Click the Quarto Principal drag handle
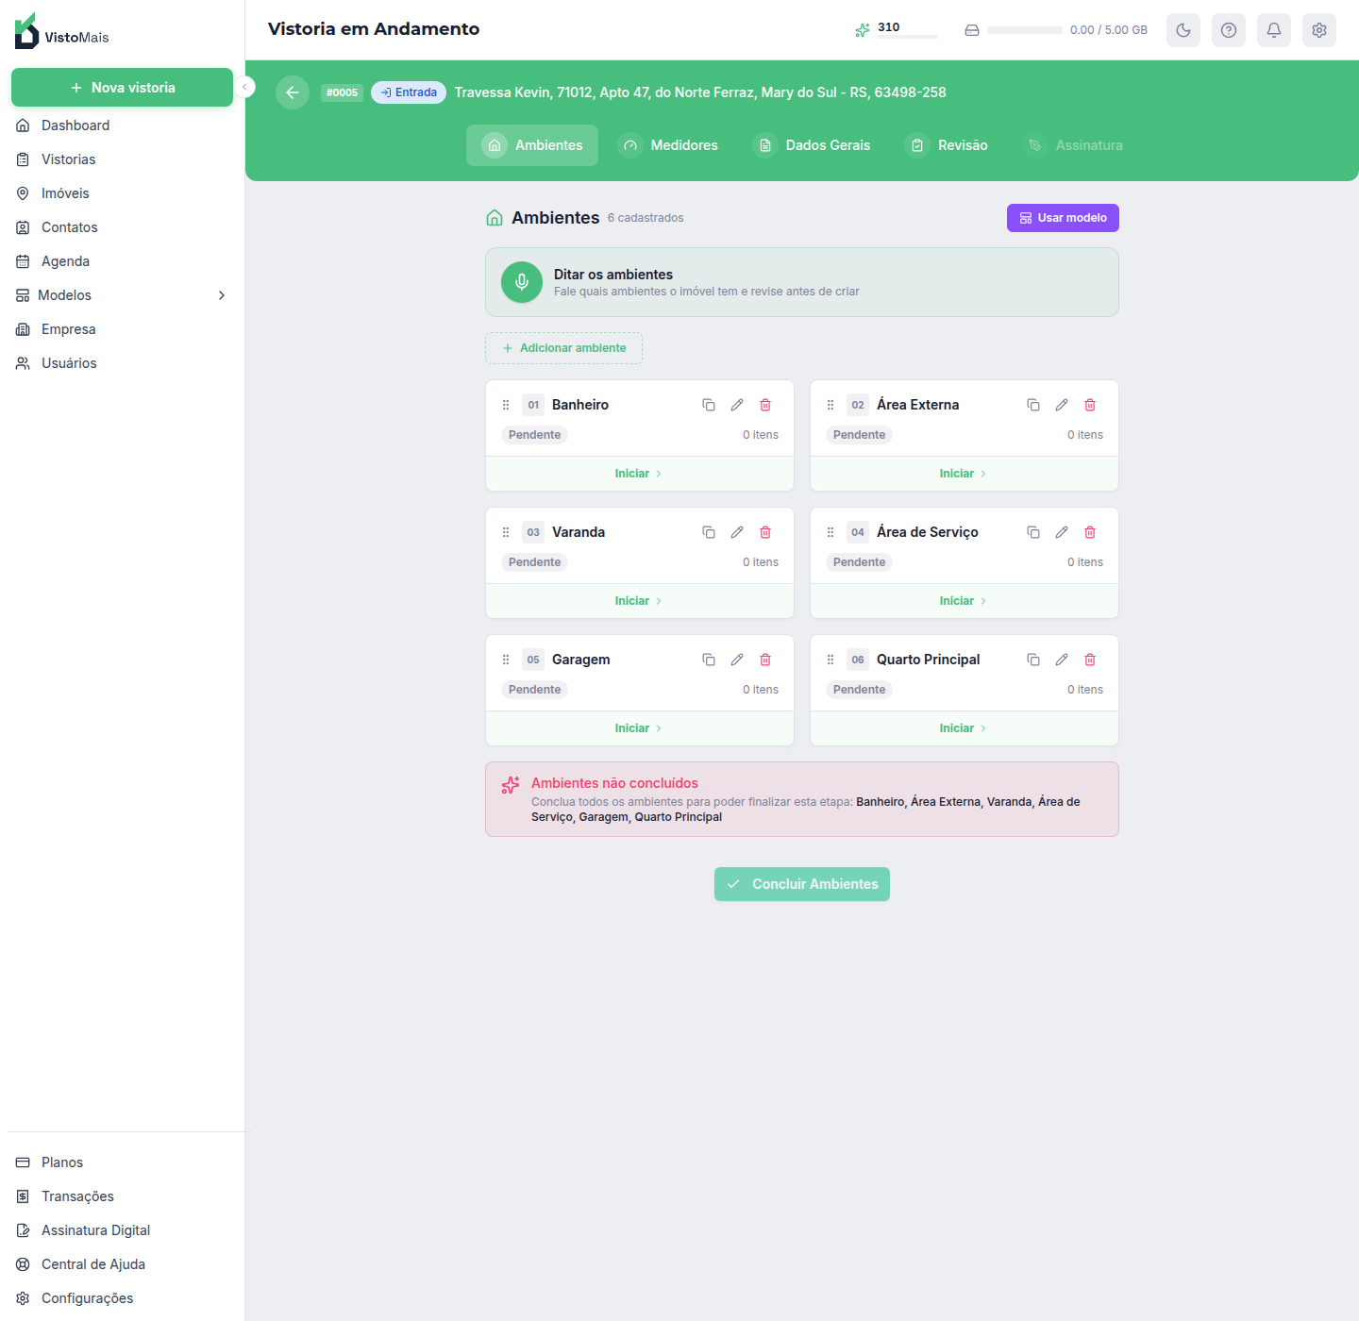The height and width of the screenshot is (1321, 1359). pos(830,660)
